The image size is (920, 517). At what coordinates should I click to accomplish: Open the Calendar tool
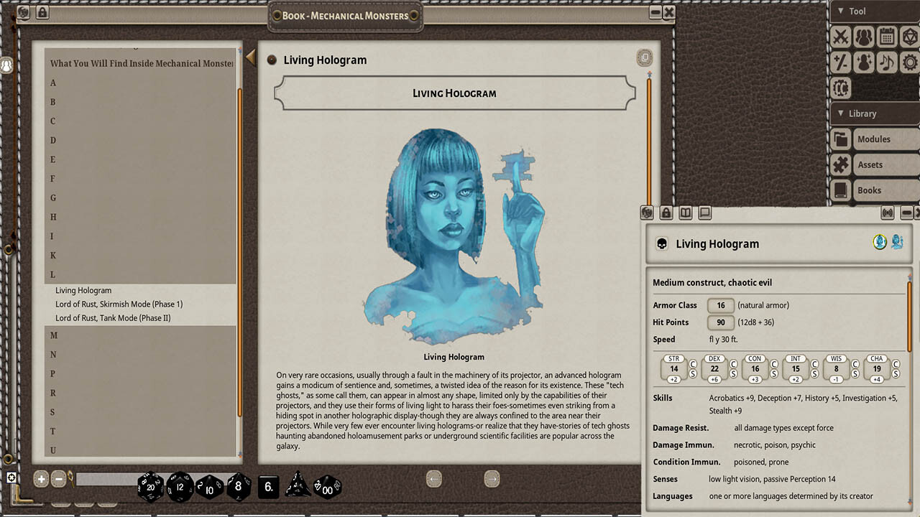click(x=886, y=37)
